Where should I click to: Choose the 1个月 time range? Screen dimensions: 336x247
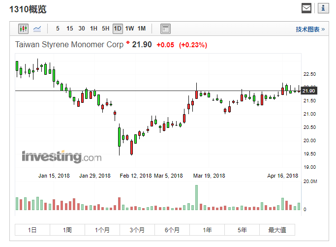102,230
